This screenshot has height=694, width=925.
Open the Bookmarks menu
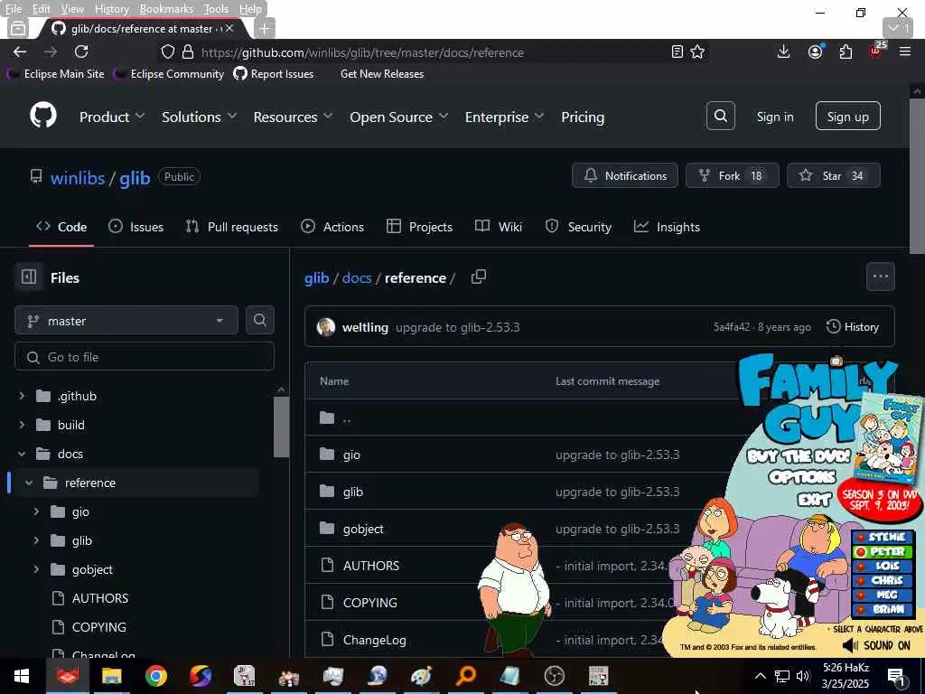tap(166, 9)
